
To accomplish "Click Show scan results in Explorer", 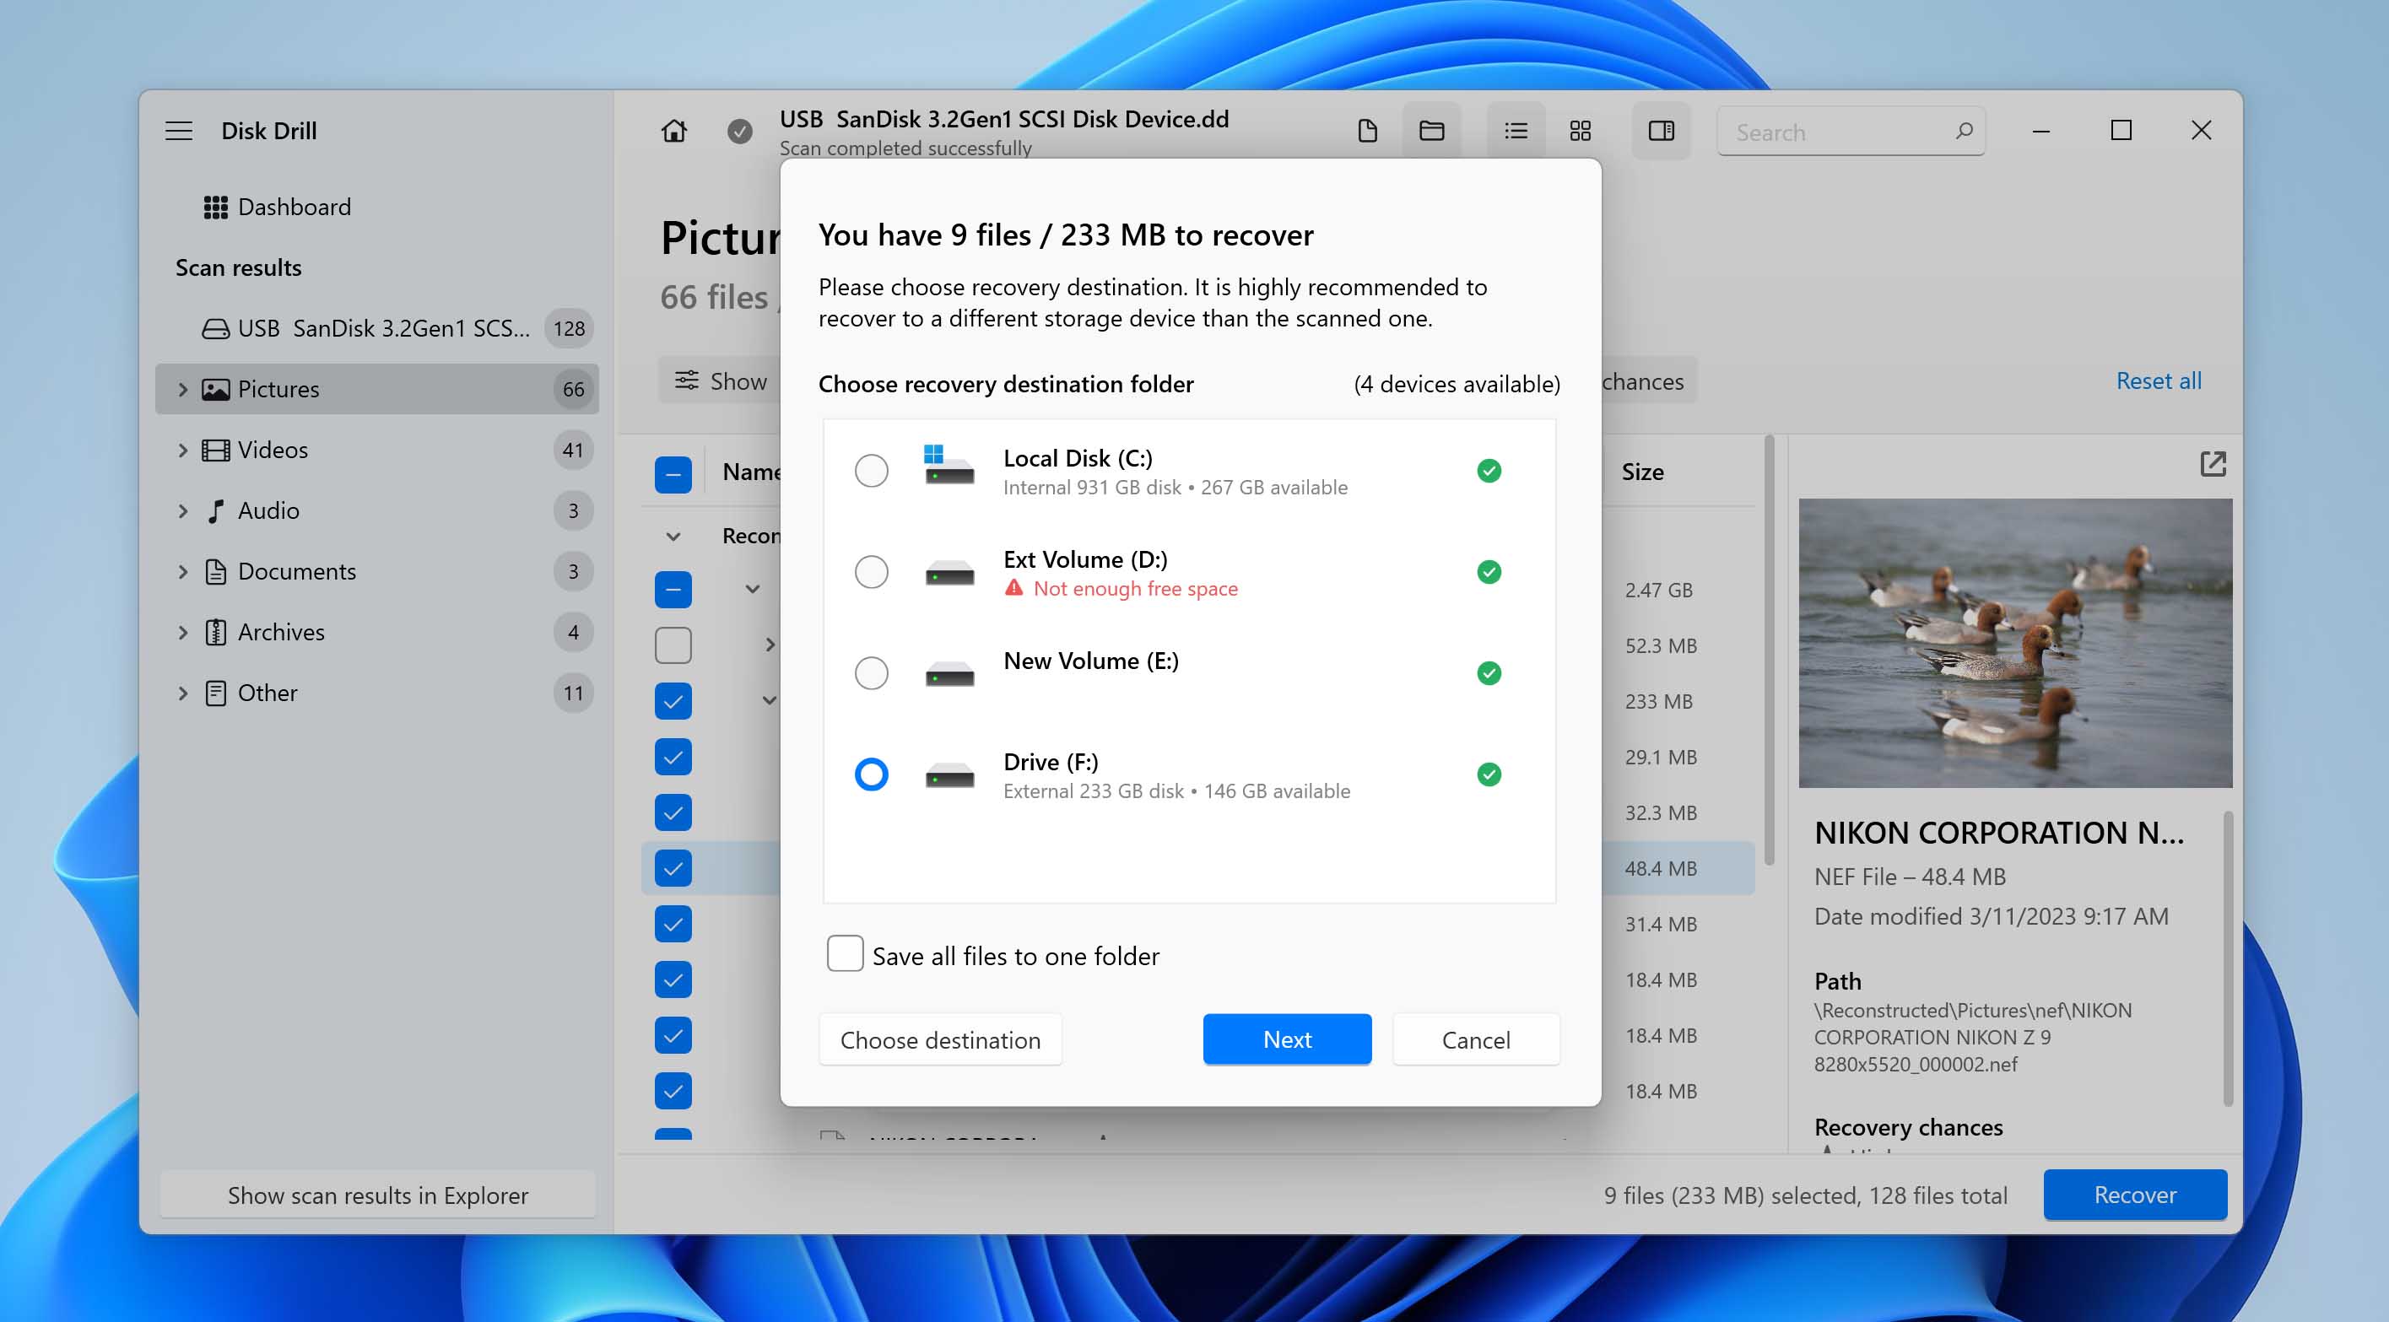I will tap(377, 1195).
